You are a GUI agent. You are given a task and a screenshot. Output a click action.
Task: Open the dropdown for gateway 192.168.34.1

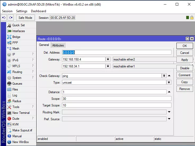[x=108, y=66]
